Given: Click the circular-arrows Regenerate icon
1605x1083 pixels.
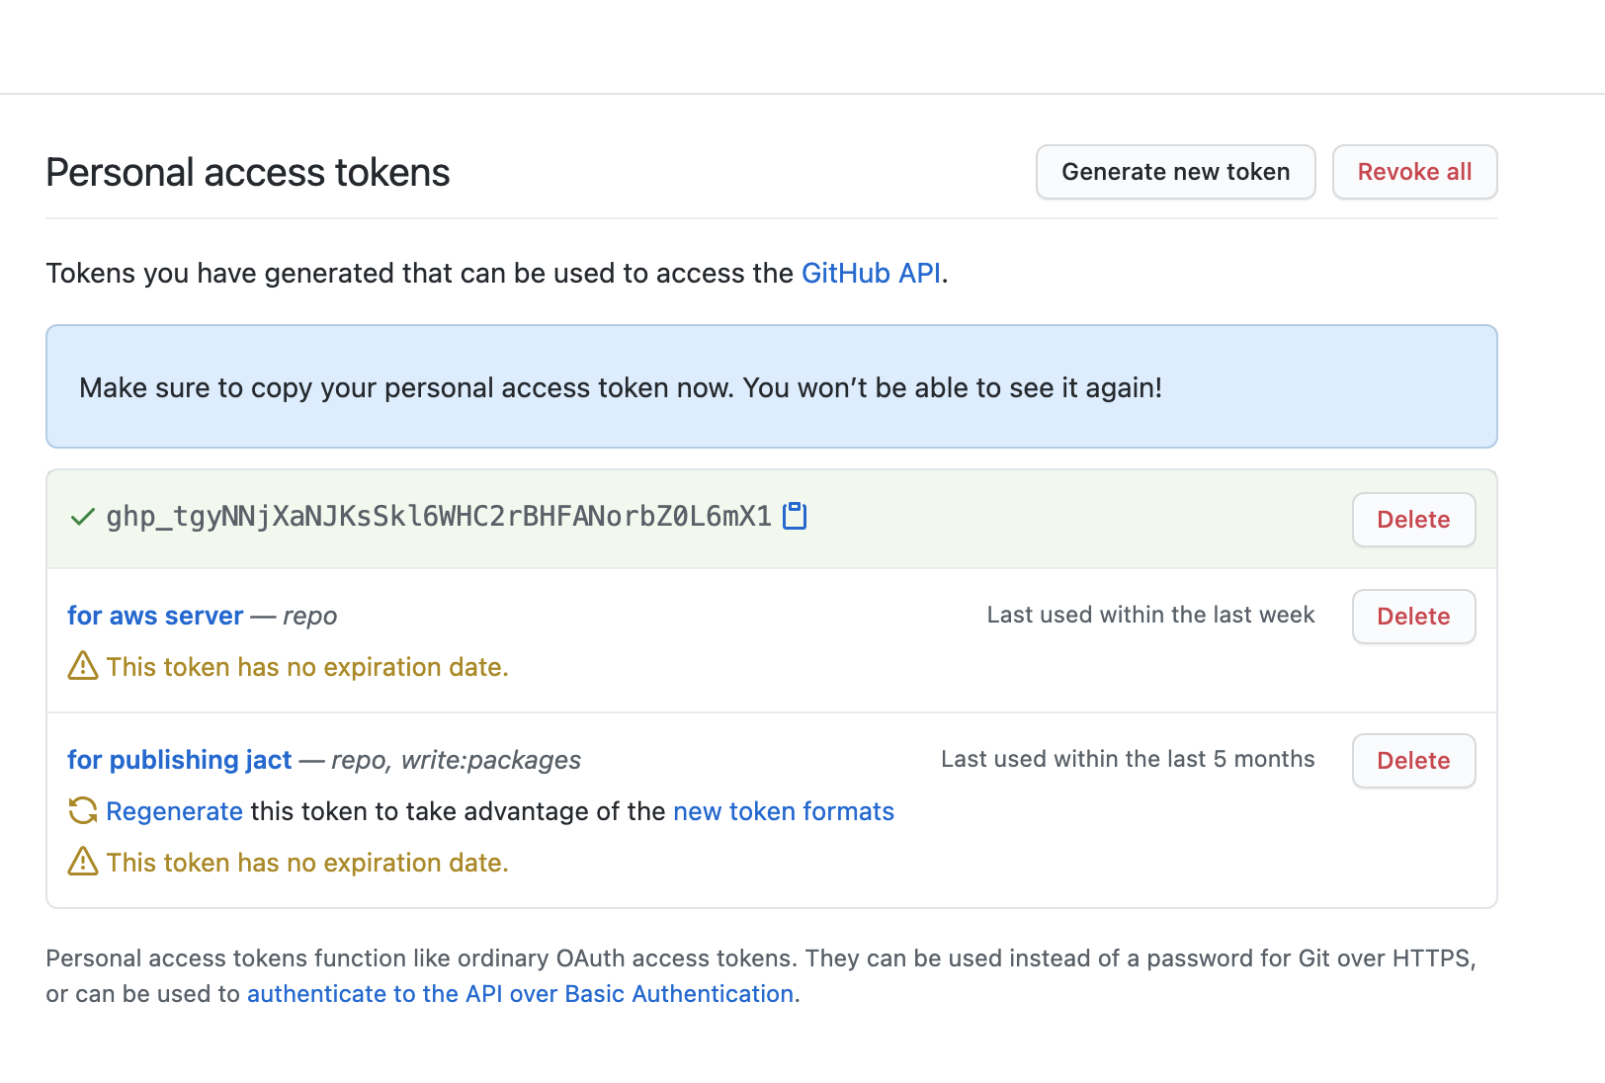Looking at the screenshot, I should coord(83,811).
